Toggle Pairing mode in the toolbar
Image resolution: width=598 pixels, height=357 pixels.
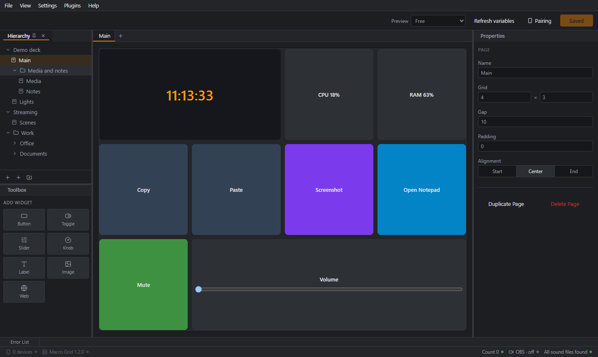point(539,21)
